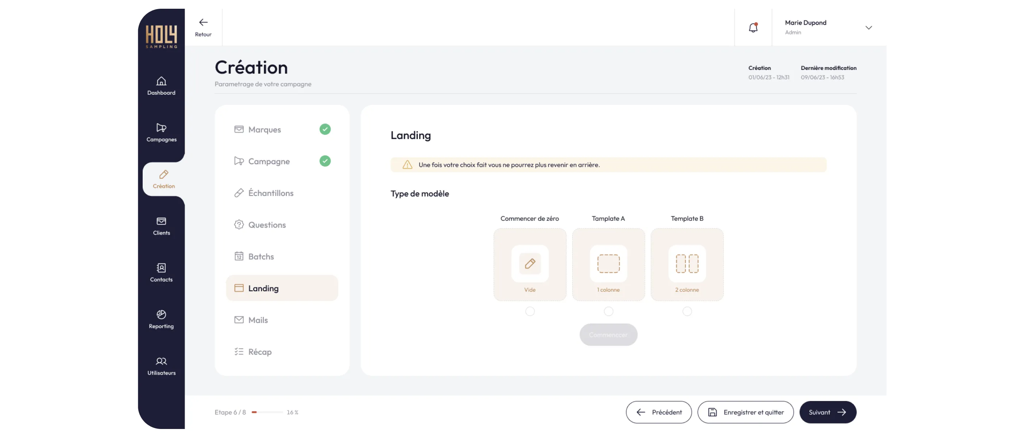Click the Suivant button

[827, 412]
